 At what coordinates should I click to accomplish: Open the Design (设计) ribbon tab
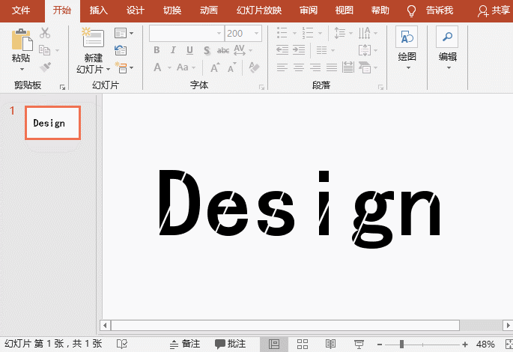(x=136, y=10)
